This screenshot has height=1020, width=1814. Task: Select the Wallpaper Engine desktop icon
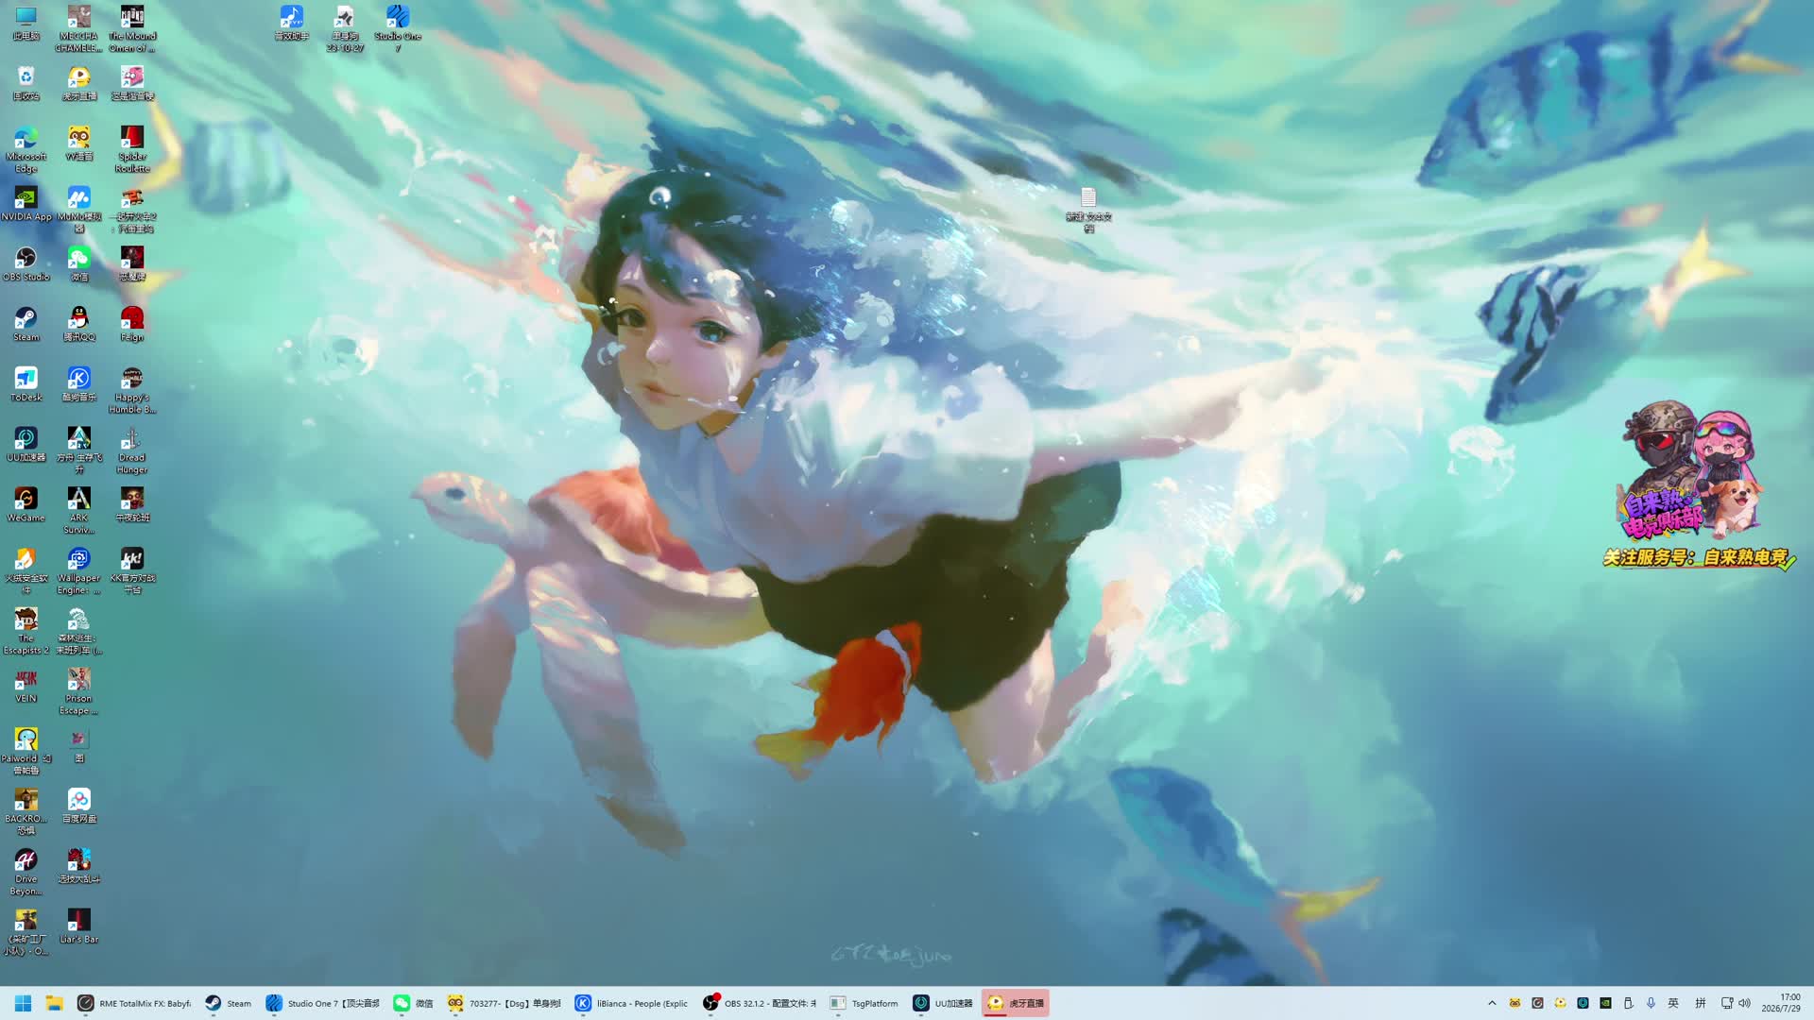(78, 570)
